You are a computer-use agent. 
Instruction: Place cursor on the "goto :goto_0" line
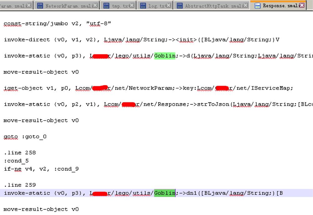pyautogui.click(x=25, y=137)
